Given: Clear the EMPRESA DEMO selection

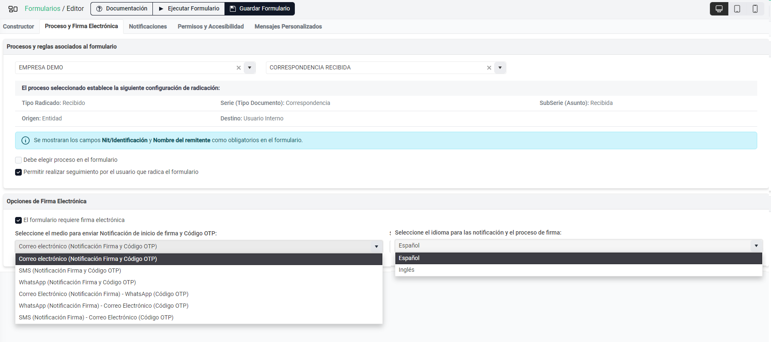Looking at the screenshot, I should [x=239, y=68].
